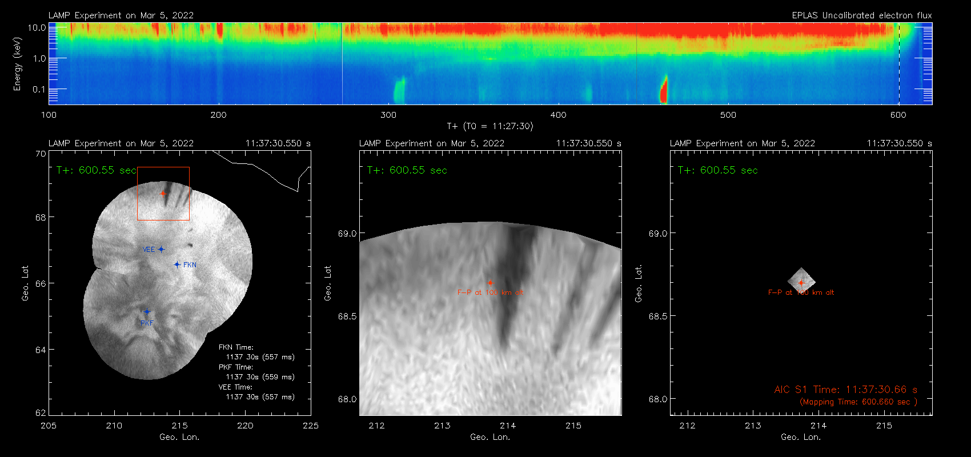This screenshot has height=457, width=971.
Task: Click the 62 latitude tick on all-sky map
Action: click(41, 412)
